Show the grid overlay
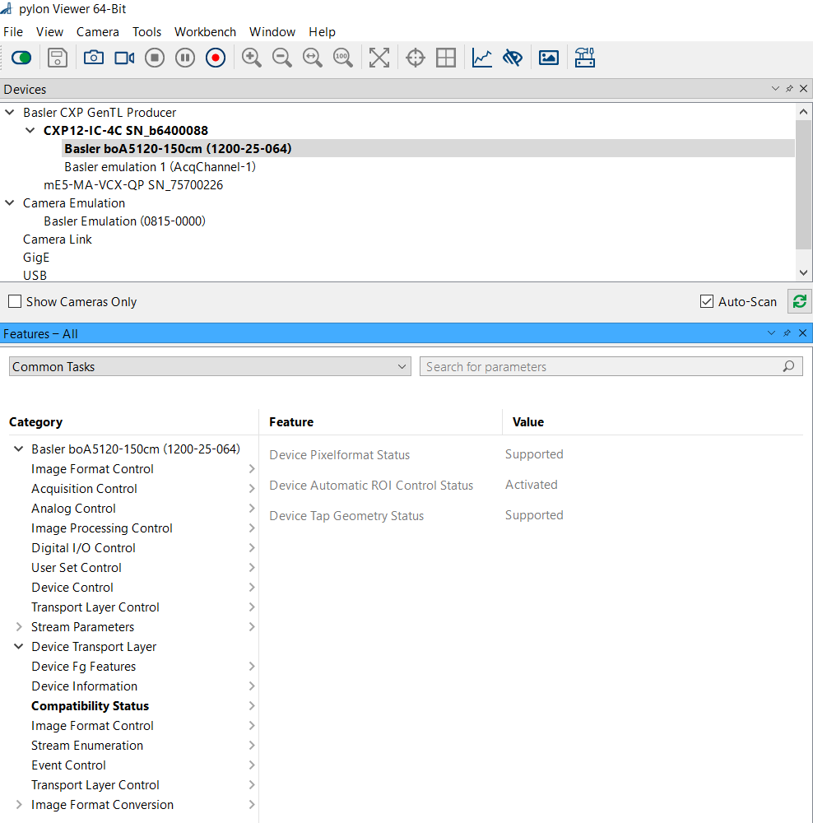Image resolution: width=813 pixels, height=823 pixels. [446, 58]
